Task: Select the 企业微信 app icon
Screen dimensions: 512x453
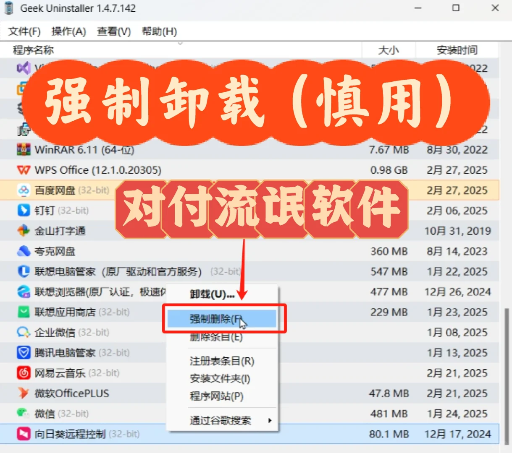Action: pos(24,332)
